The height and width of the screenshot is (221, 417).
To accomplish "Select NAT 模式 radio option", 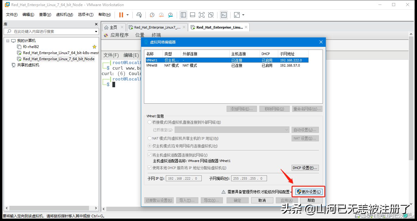I will click(149, 138).
